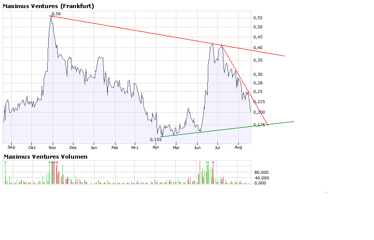The height and width of the screenshot is (240, 374).
Task: Click the 0,175 price axis value
Action: (x=259, y=125)
